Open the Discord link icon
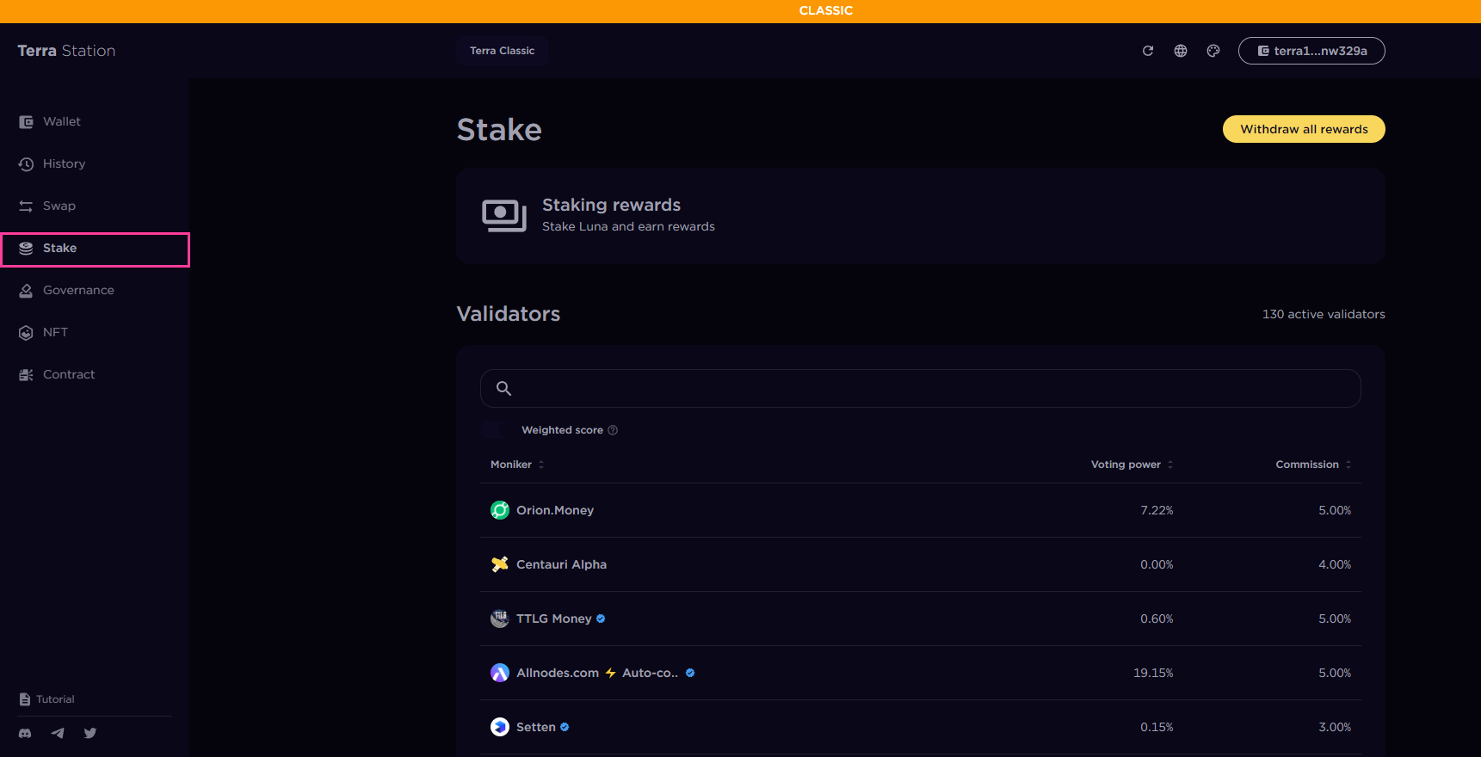Image resolution: width=1481 pixels, height=757 pixels. coord(25,733)
